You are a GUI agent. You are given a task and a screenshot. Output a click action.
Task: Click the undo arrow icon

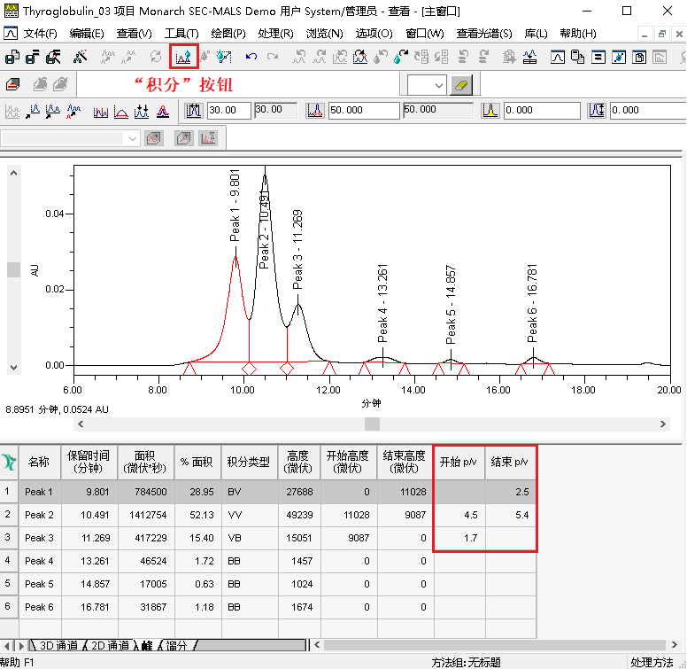pyautogui.click(x=251, y=57)
